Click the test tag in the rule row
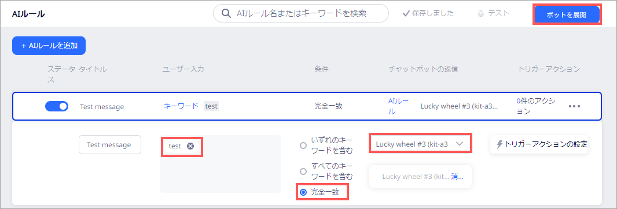Viewport: 617px width, 209px height. point(211,106)
